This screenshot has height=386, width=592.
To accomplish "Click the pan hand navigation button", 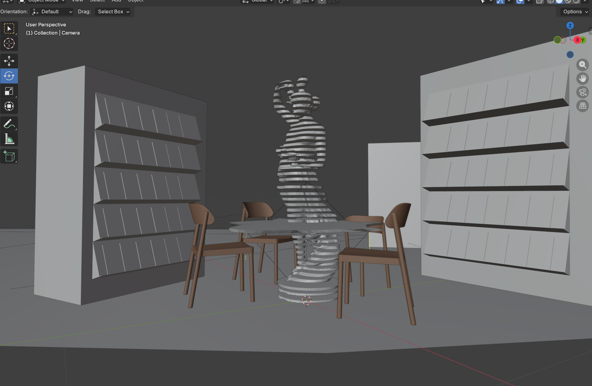I will (x=582, y=79).
